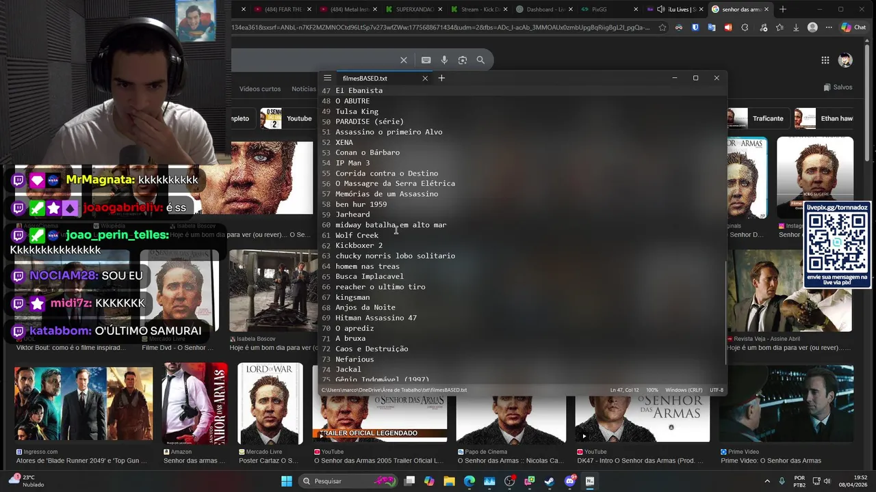Switch to the SUPERXANDAO Kick tab

pyautogui.click(x=414, y=10)
